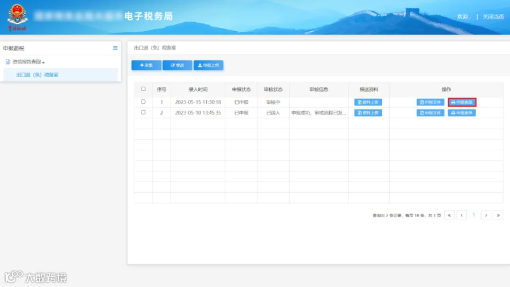Screen dimensions: 510x287
Task: Click the 序号 column header
Action: (161, 90)
